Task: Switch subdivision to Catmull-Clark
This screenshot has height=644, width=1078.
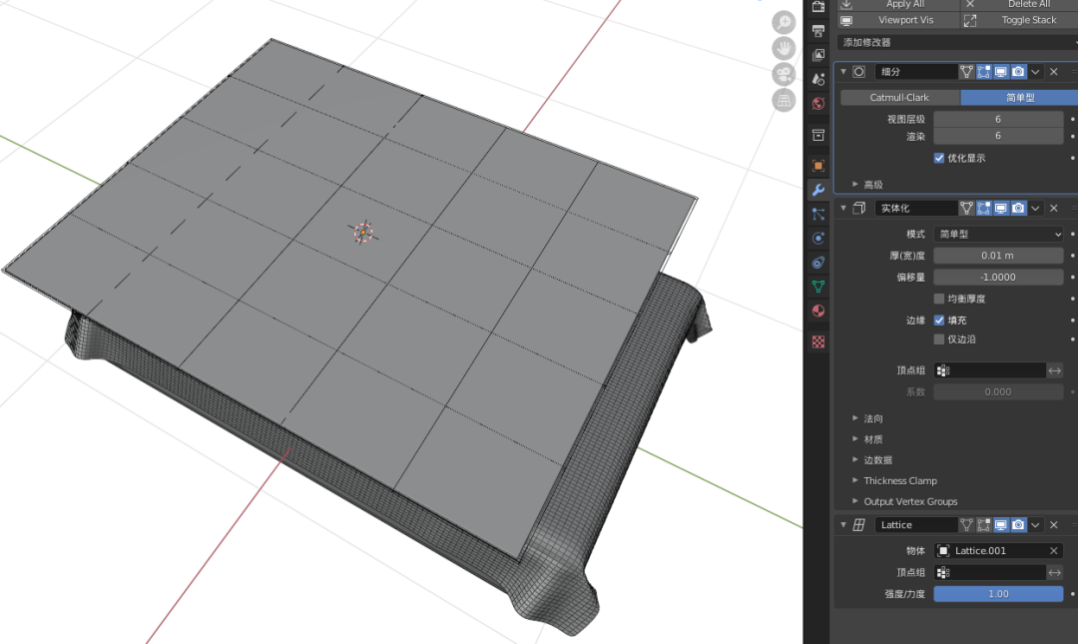Action: [898, 97]
